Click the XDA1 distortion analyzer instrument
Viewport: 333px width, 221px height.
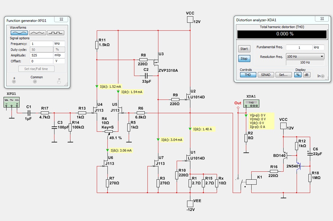coord(251,103)
